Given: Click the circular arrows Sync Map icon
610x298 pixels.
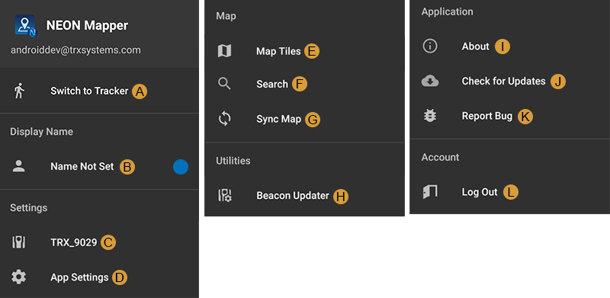Looking at the screenshot, I should (x=224, y=119).
